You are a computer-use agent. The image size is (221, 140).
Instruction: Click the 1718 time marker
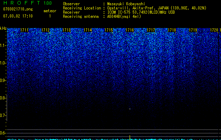click(172, 30)
